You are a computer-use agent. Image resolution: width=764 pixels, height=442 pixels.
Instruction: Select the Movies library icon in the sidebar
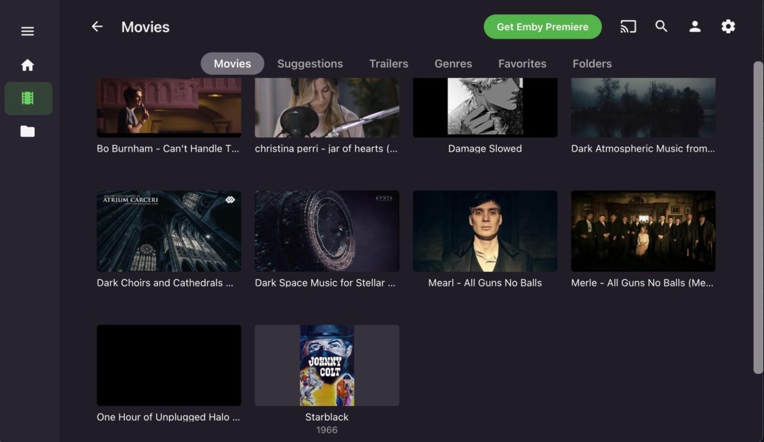tap(28, 98)
